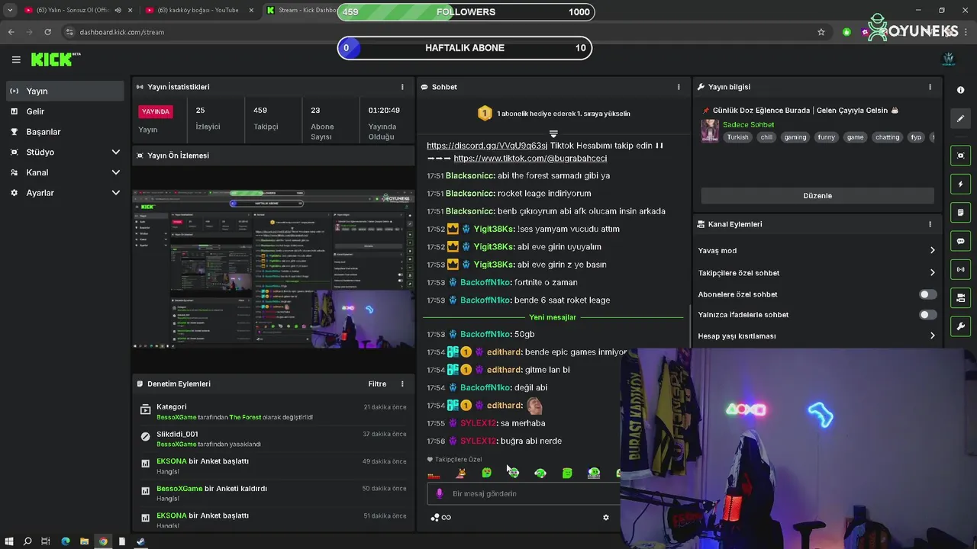This screenshot has width=977, height=549.
Task: Click the Sadece Sohbet category link
Action: coord(748,124)
